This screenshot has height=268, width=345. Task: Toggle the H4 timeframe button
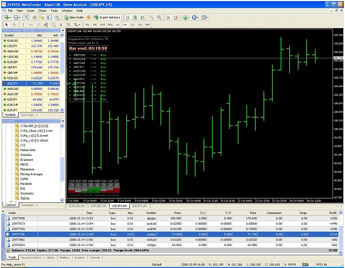pyautogui.click(x=125, y=25)
